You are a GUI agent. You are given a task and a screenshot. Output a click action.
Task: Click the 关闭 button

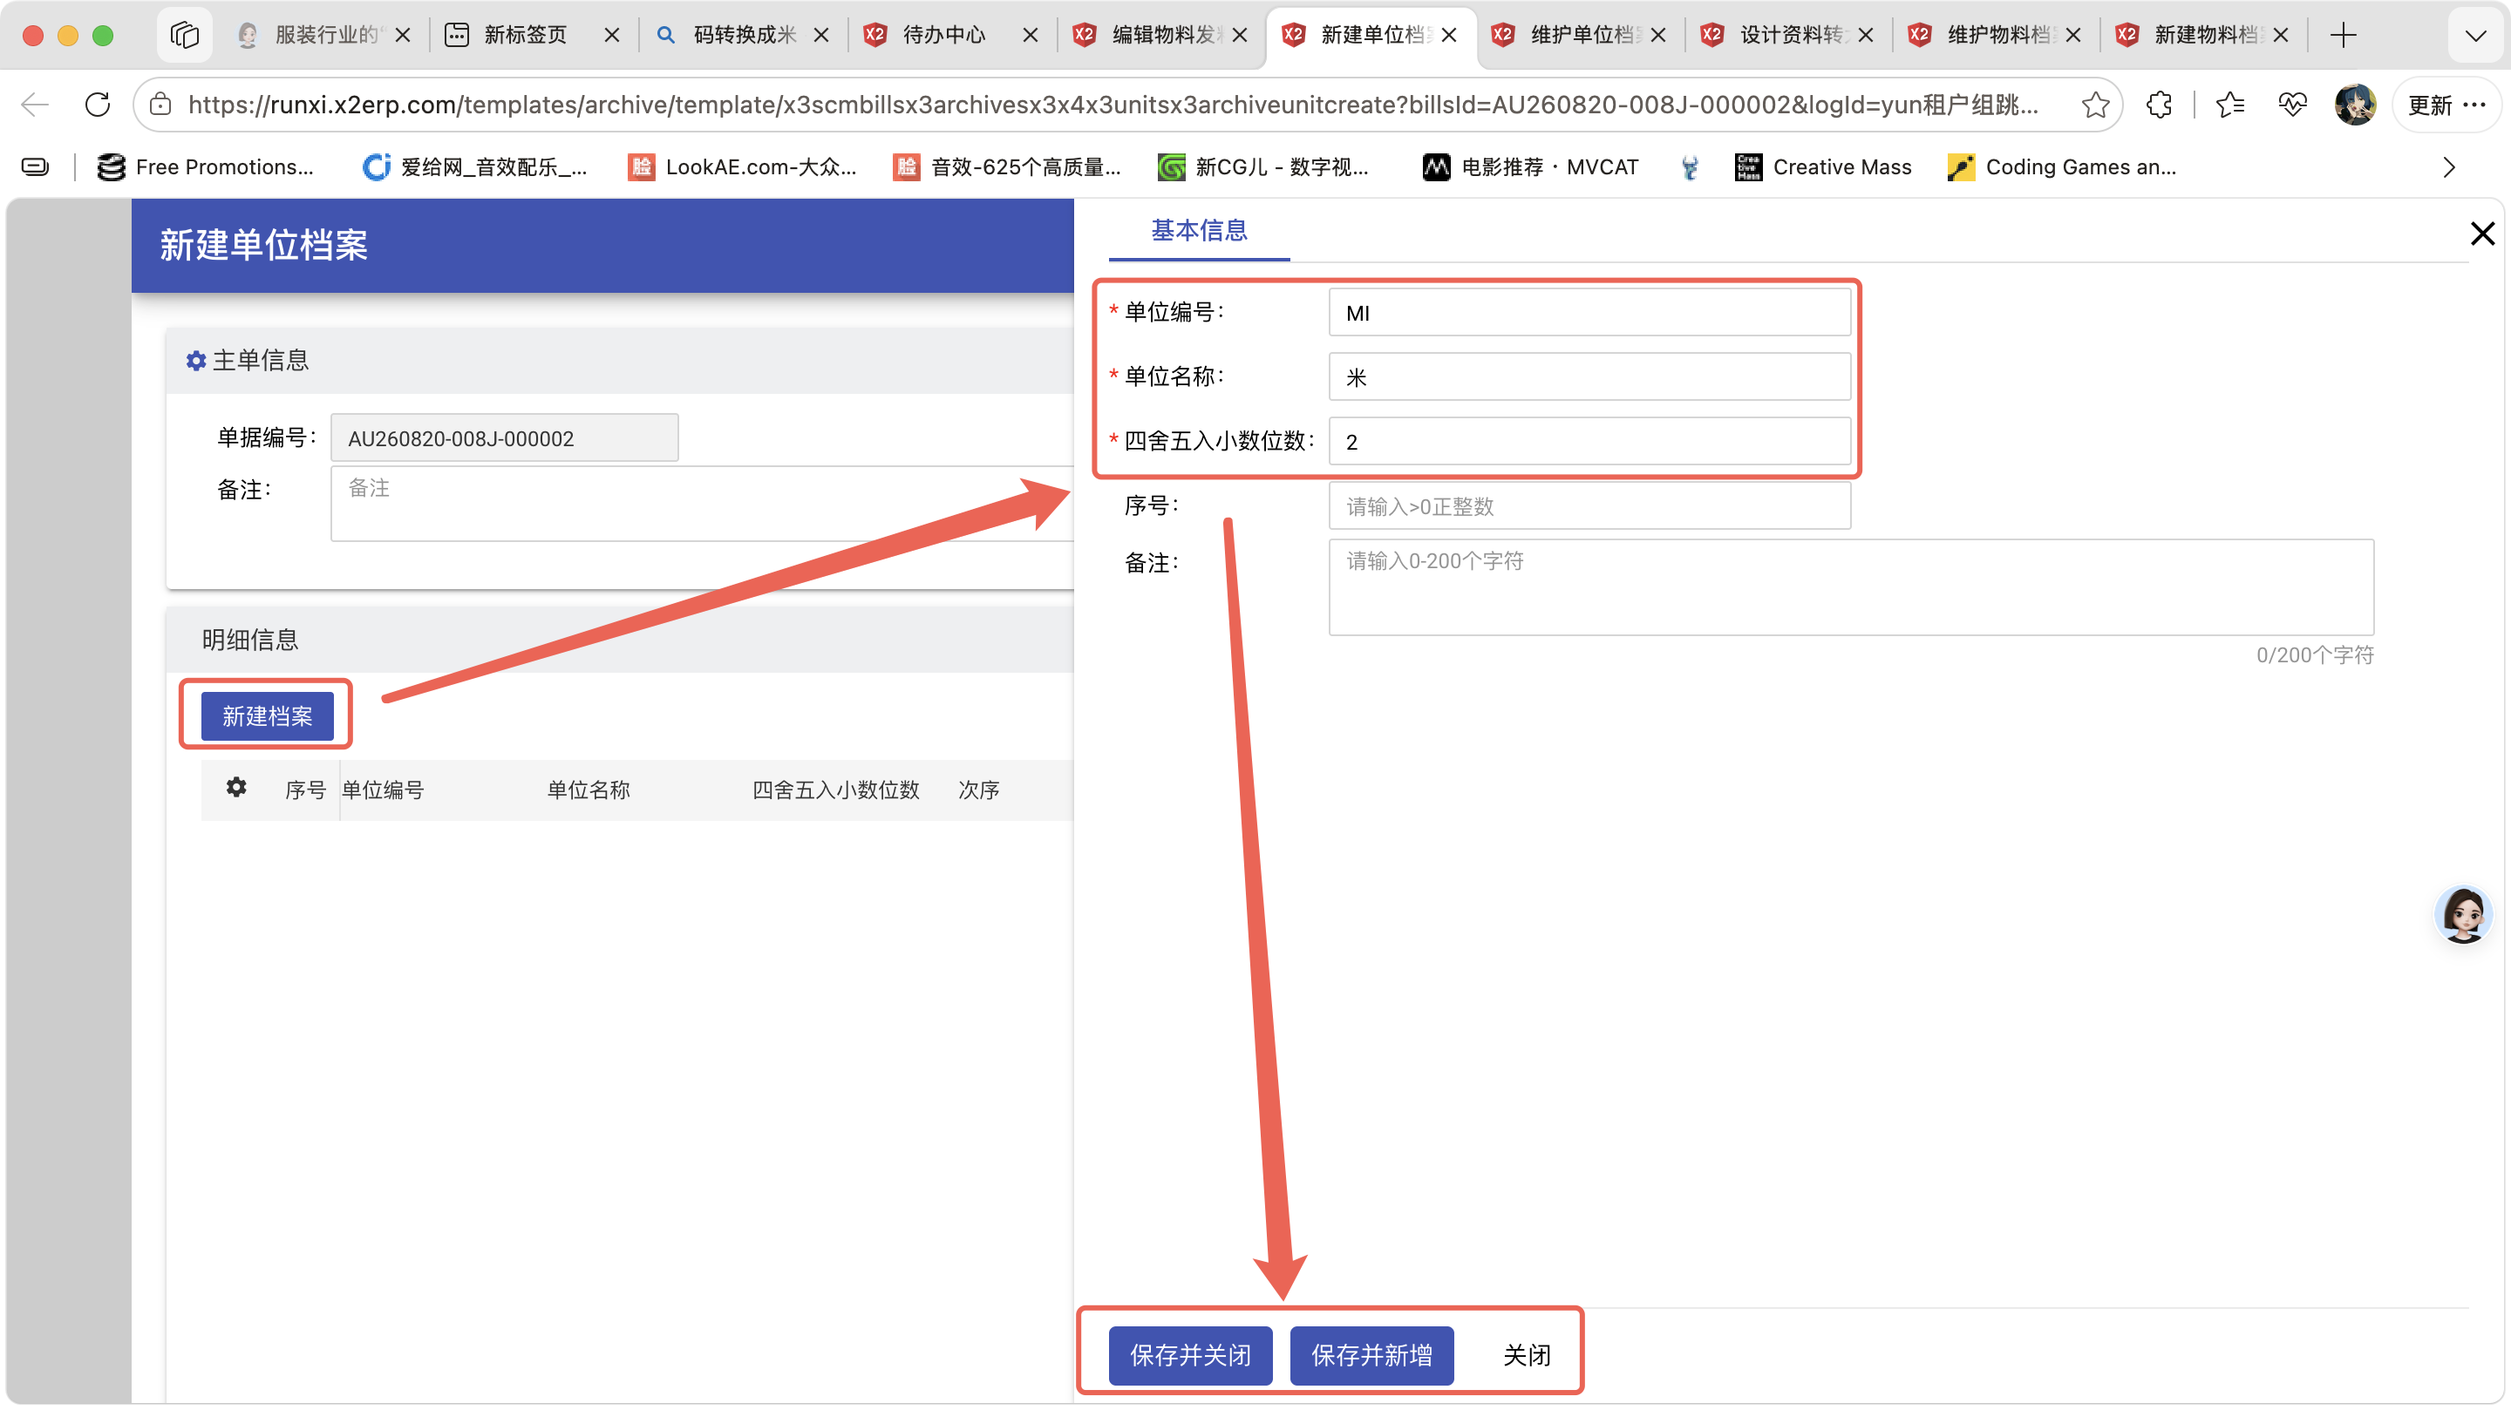pyautogui.click(x=1527, y=1354)
